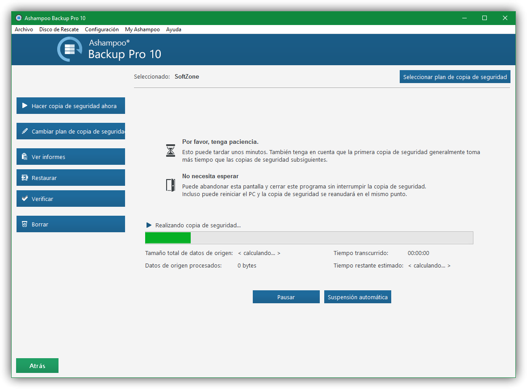The width and height of the screenshot is (527, 389).
Task: Click the pencil icon on Cambiar plan button
Action: point(25,131)
